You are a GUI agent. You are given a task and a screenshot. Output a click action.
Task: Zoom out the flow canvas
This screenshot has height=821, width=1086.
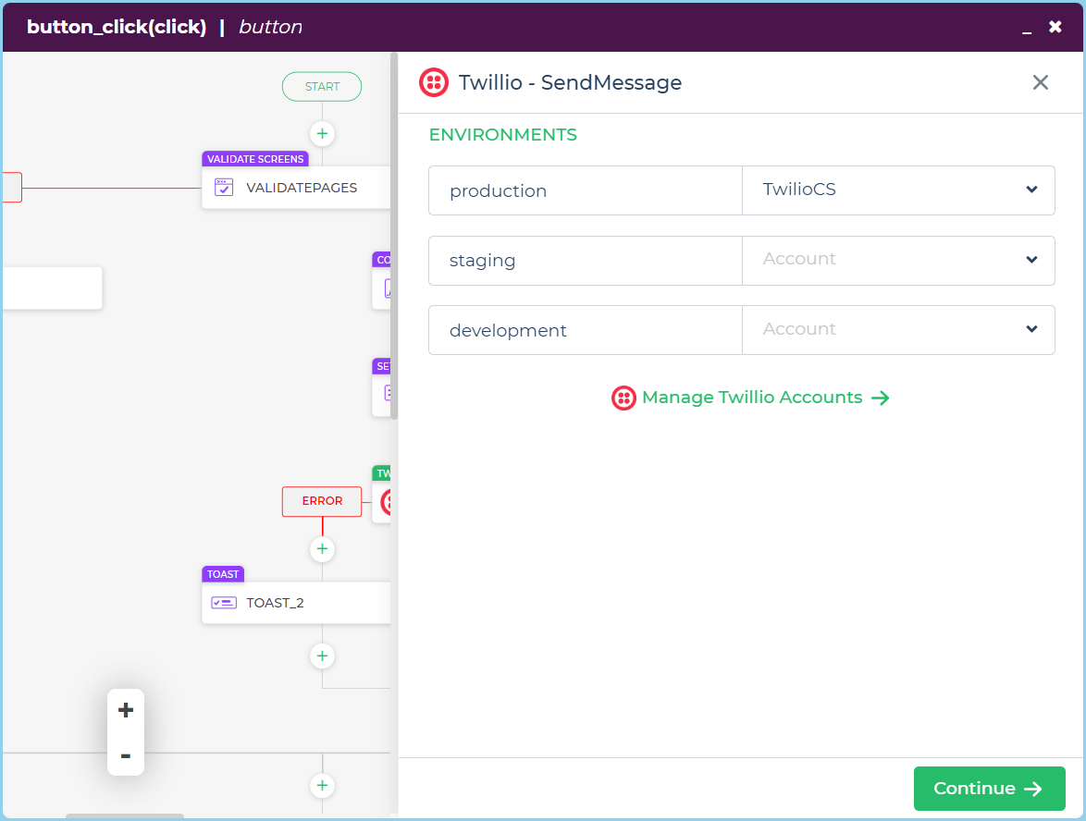pos(126,756)
